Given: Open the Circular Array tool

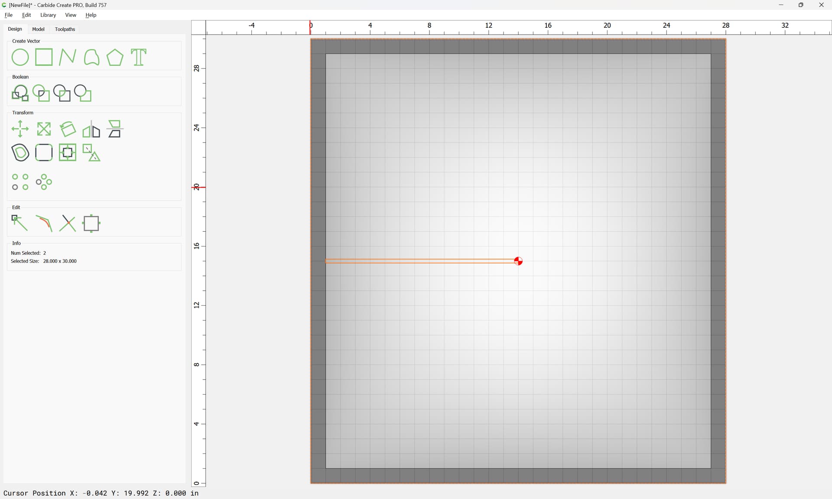Looking at the screenshot, I should 44,182.
